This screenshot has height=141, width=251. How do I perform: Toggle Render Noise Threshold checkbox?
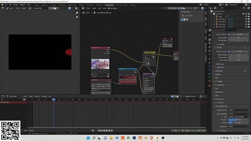tap(229, 52)
